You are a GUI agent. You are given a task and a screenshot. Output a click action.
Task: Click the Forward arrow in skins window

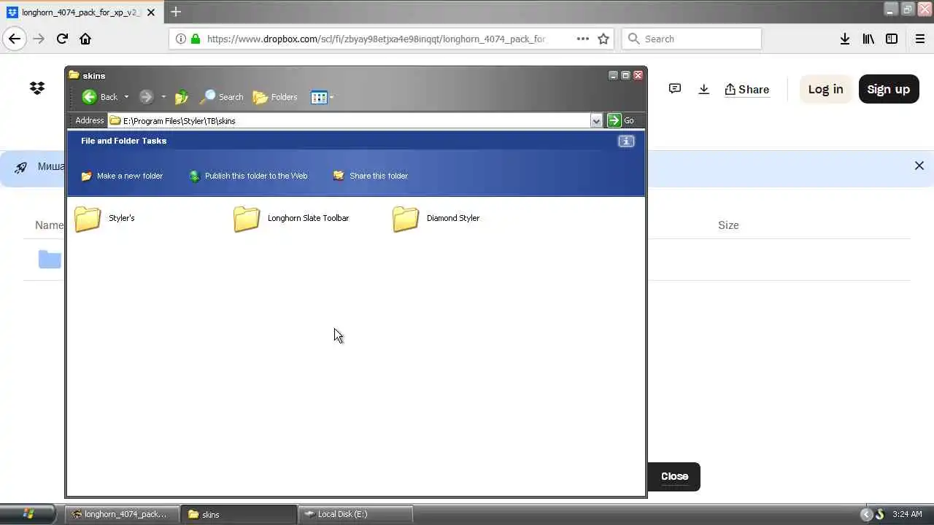[146, 97]
